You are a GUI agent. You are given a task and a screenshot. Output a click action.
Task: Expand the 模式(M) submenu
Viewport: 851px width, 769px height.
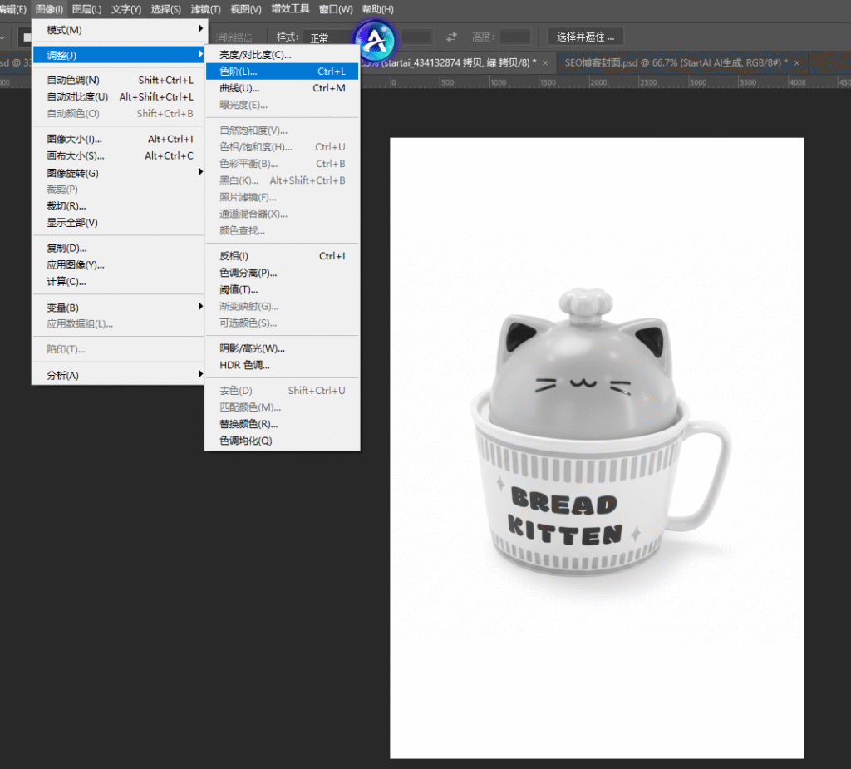(x=118, y=30)
